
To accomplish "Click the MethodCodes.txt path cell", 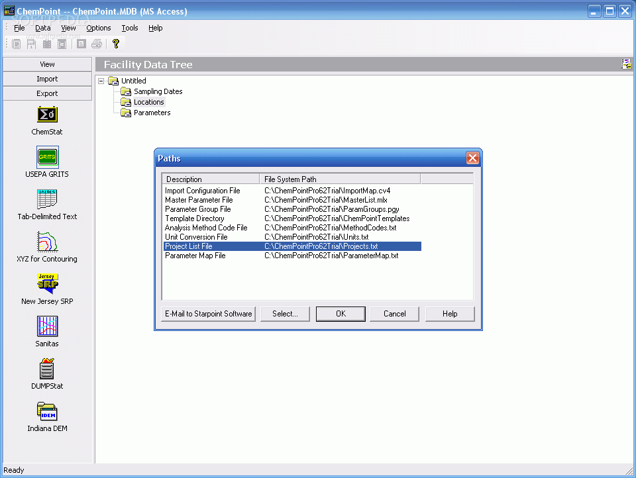I will (x=330, y=228).
